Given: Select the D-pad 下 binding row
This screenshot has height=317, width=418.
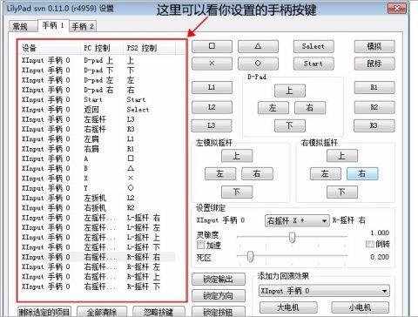Looking at the screenshot, I should [x=98, y=71].
